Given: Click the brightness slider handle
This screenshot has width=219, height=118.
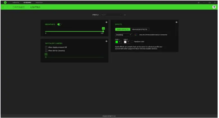Looking at the screenshot, I should 103,31.
